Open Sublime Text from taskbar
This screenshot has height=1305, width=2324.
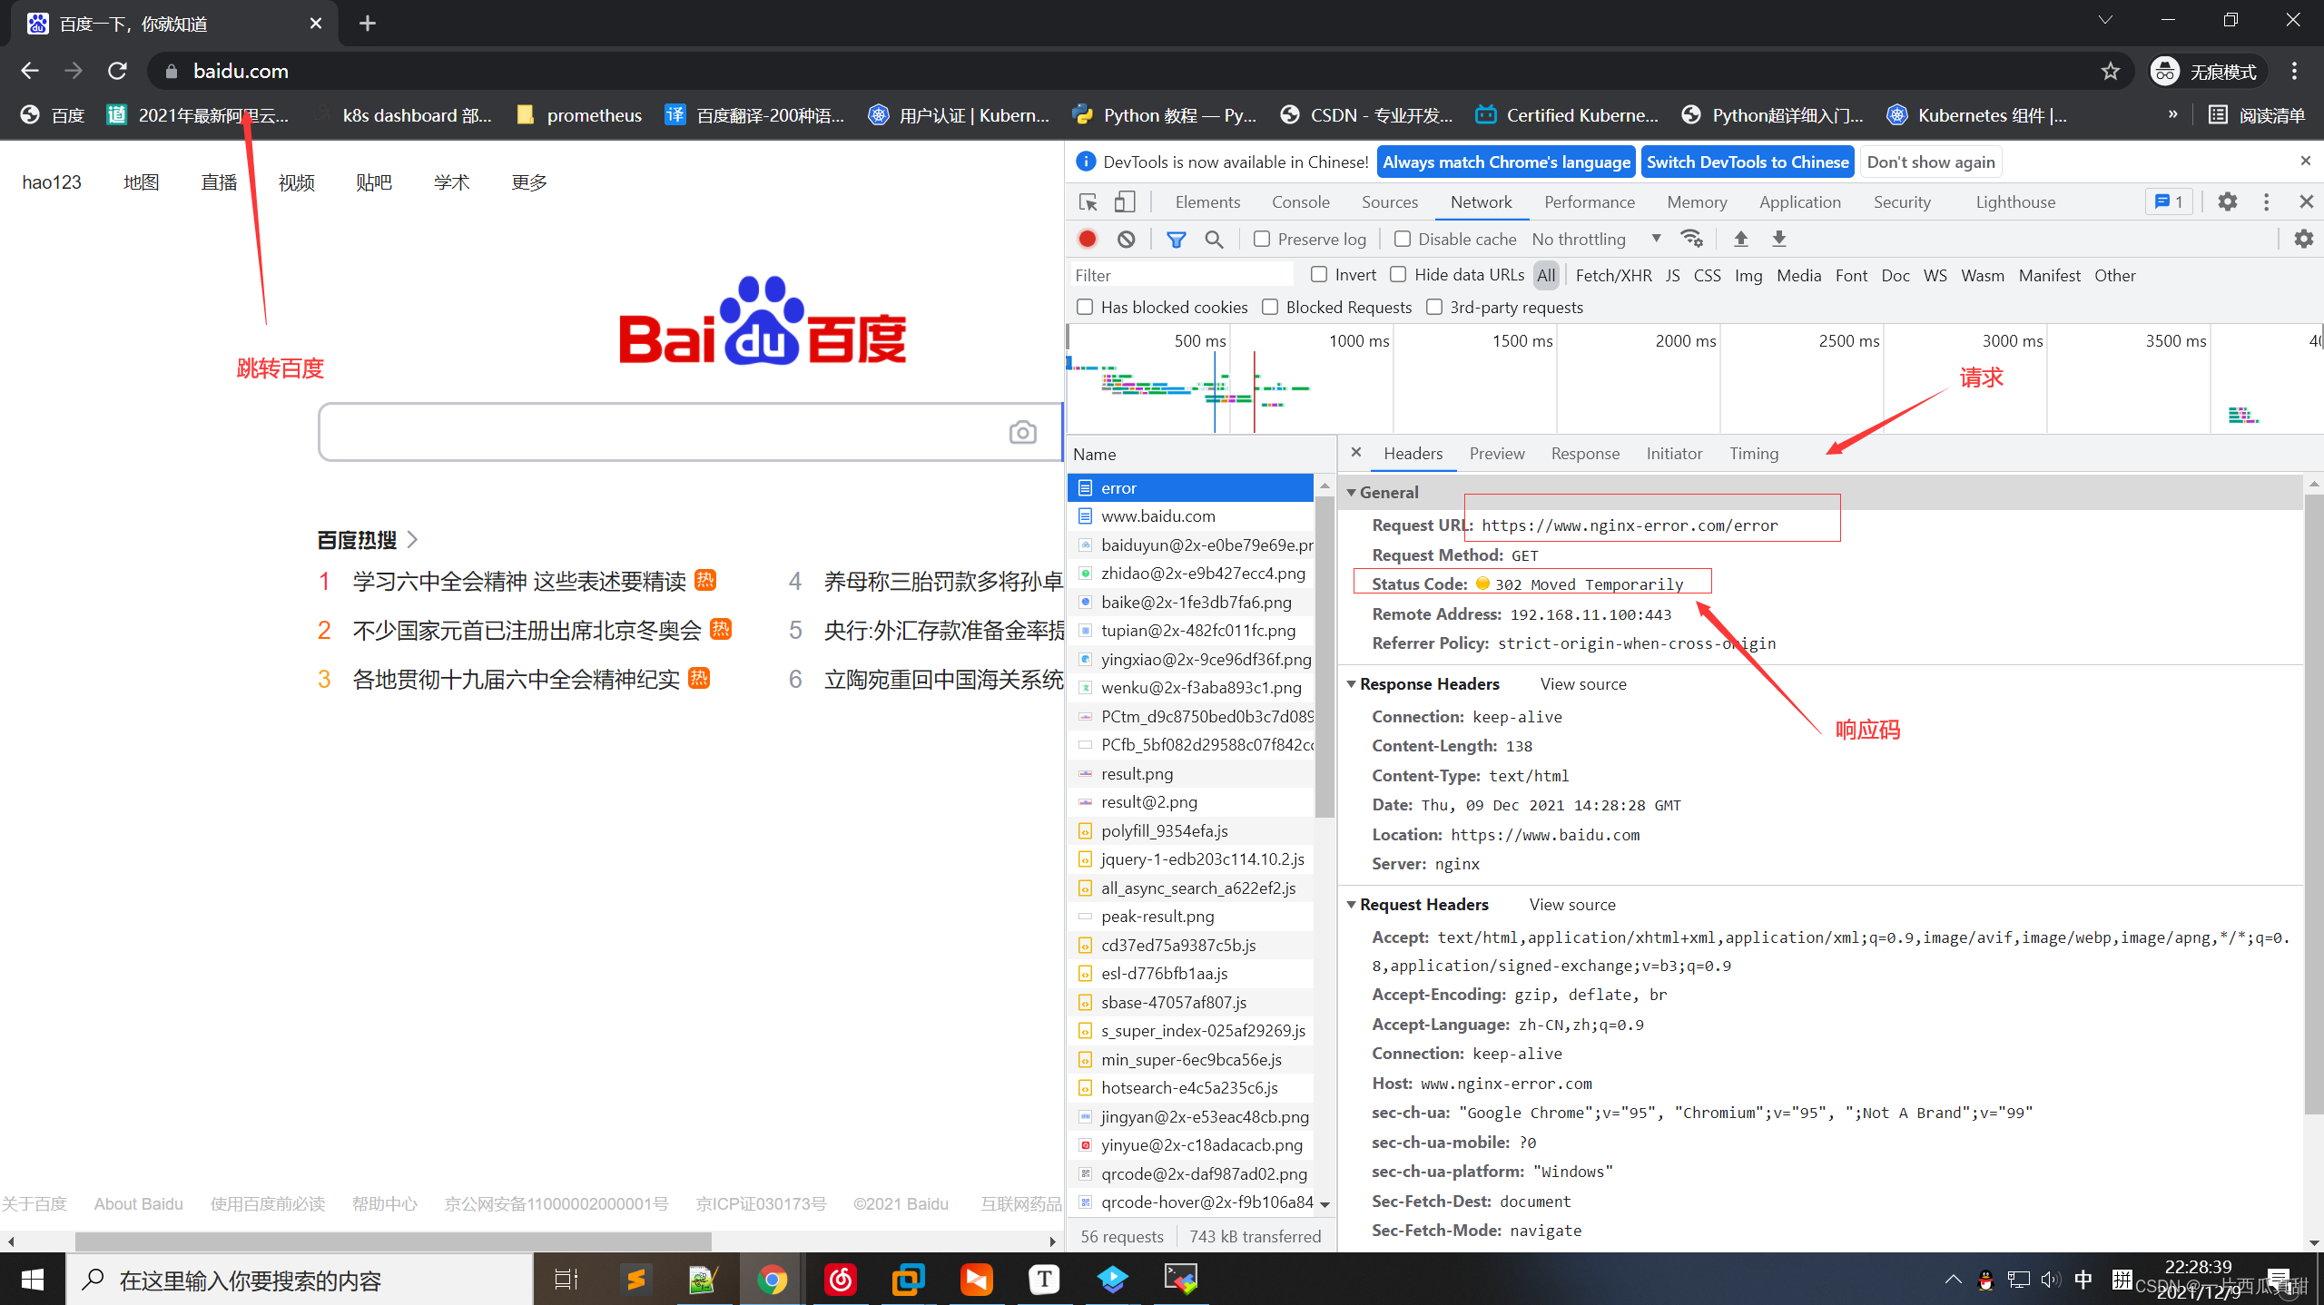635,1280
